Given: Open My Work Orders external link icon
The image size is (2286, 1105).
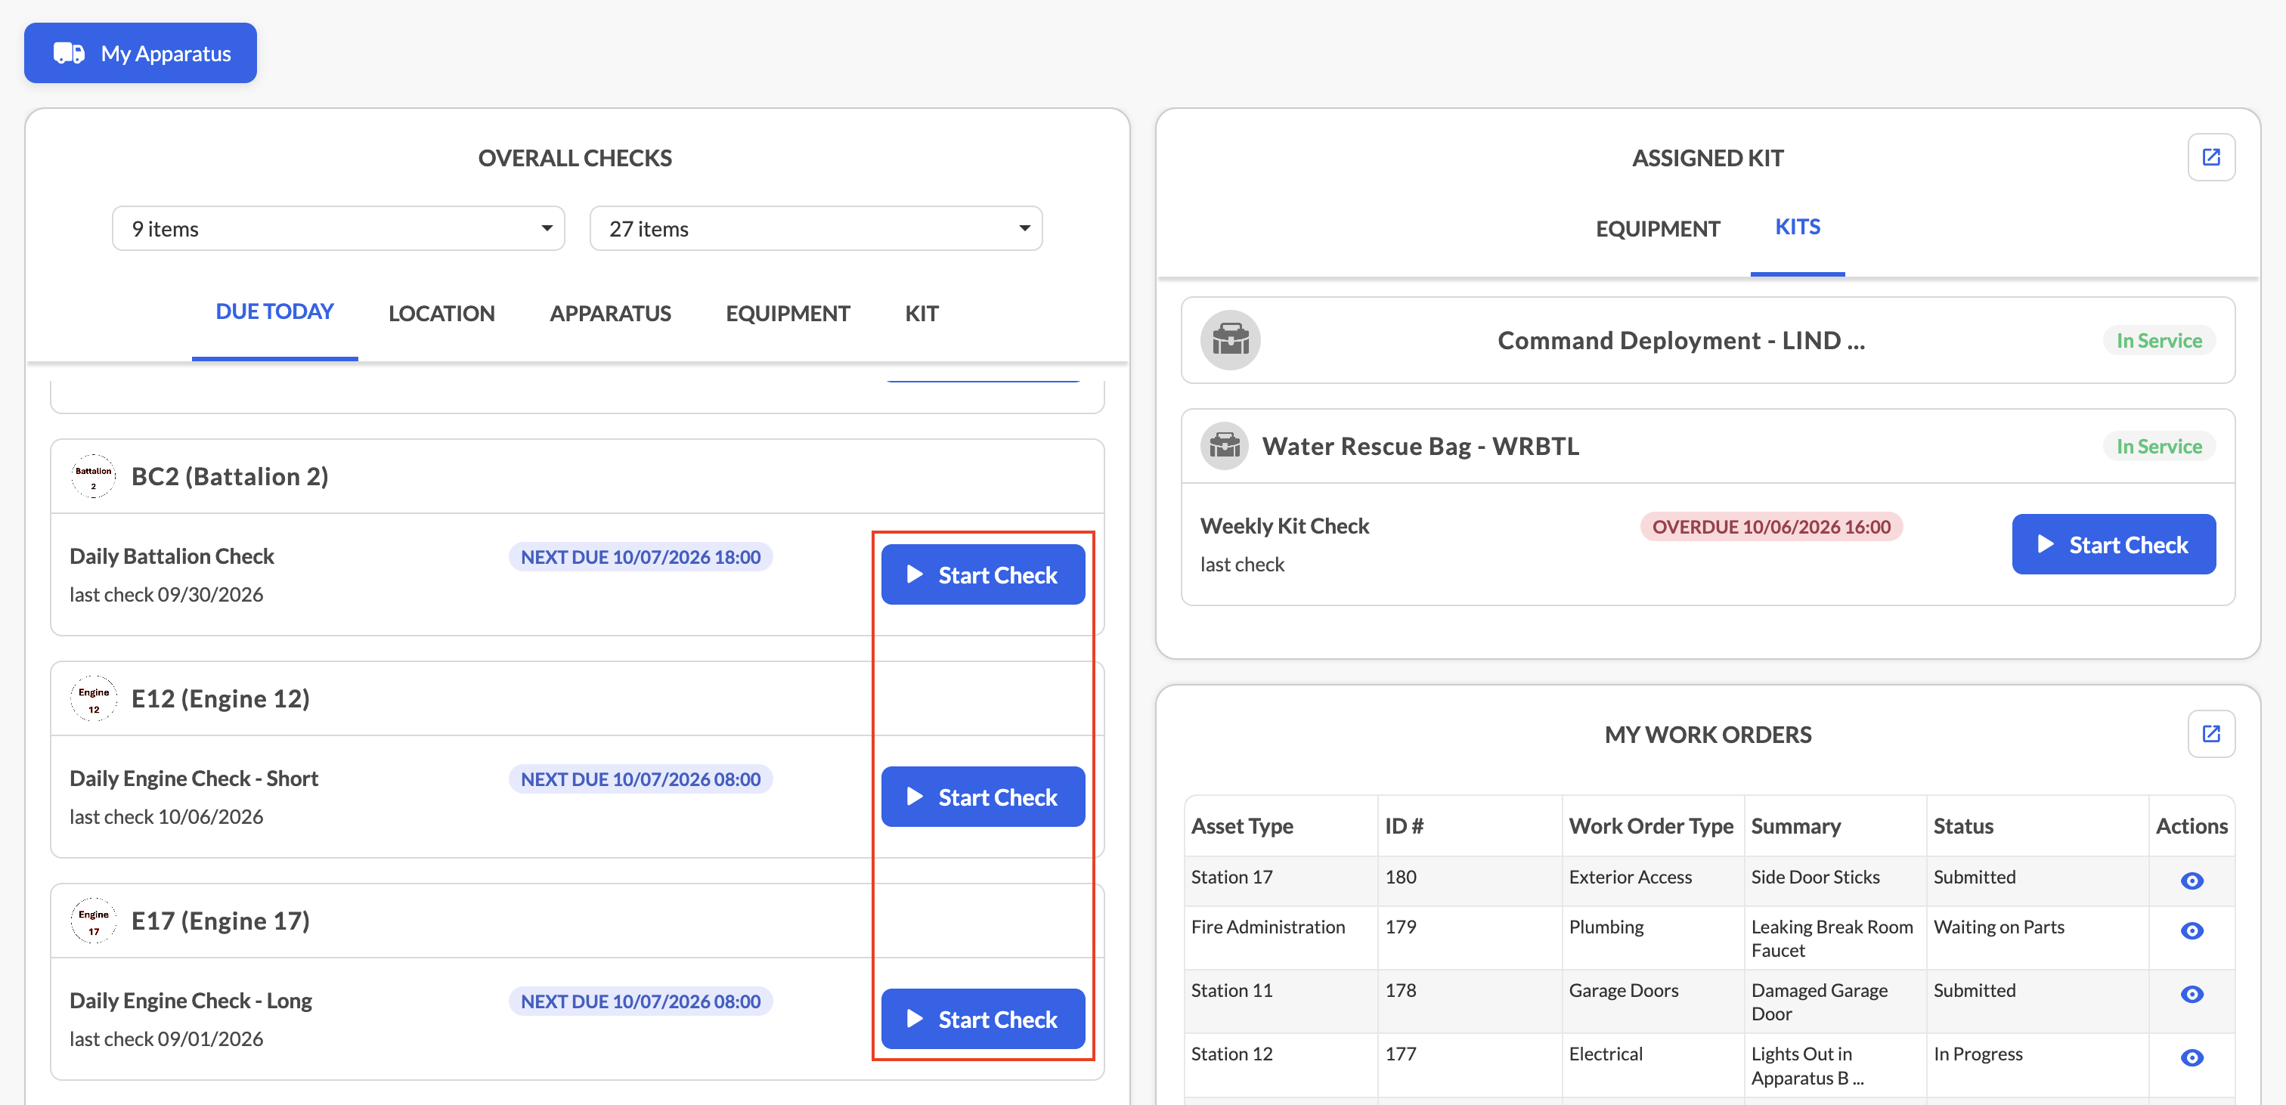Looking at the screenshot, I should click(x=2210, y=734).
